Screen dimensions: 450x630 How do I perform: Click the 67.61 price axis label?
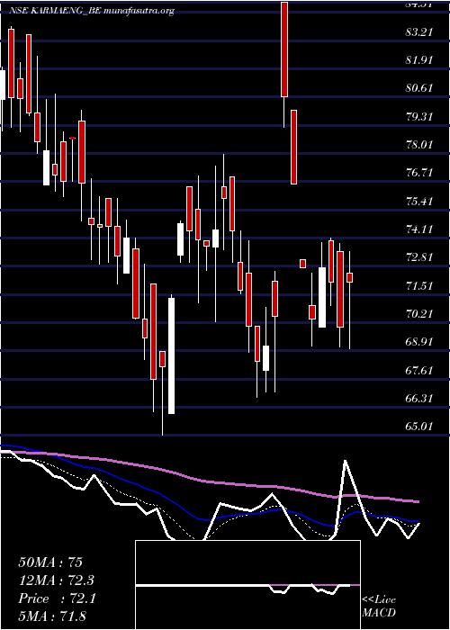[419, 371]
